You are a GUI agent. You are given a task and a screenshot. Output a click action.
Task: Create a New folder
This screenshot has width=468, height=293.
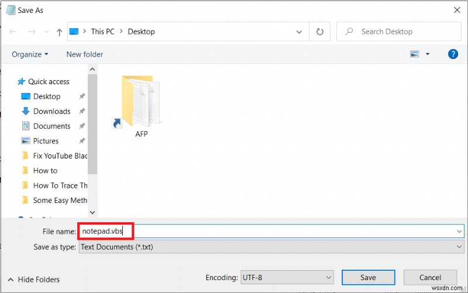(x=85, y=54)
